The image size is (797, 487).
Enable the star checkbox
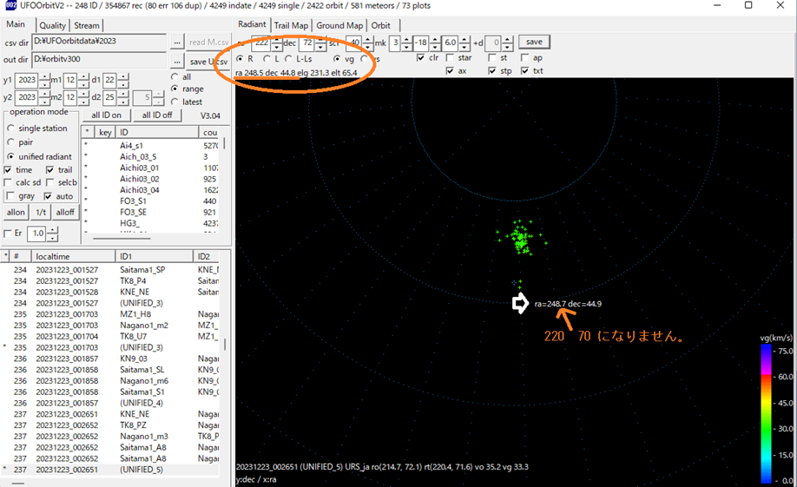click(x=450, y=58)
